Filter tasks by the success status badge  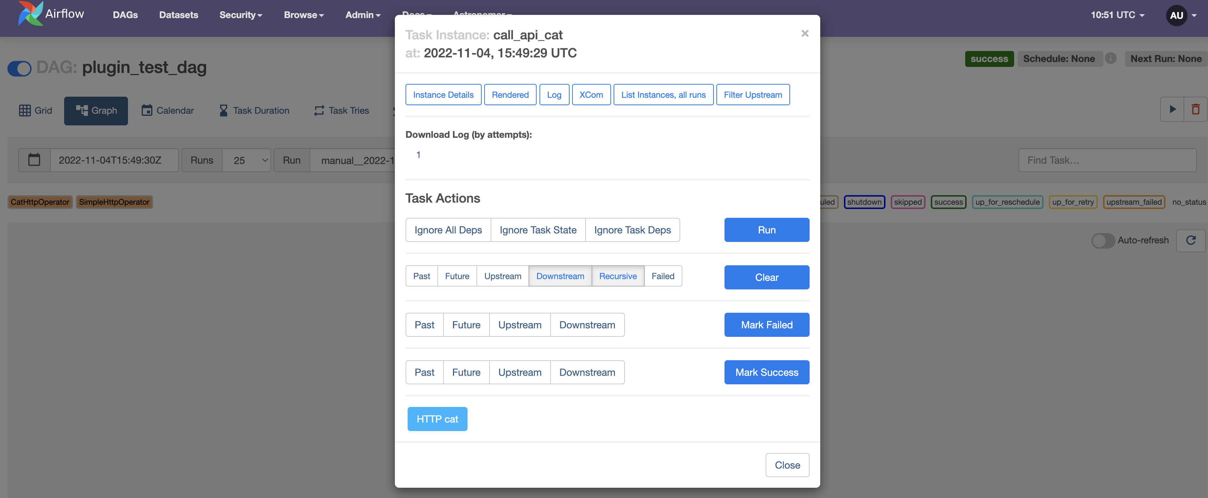point(948,202)
